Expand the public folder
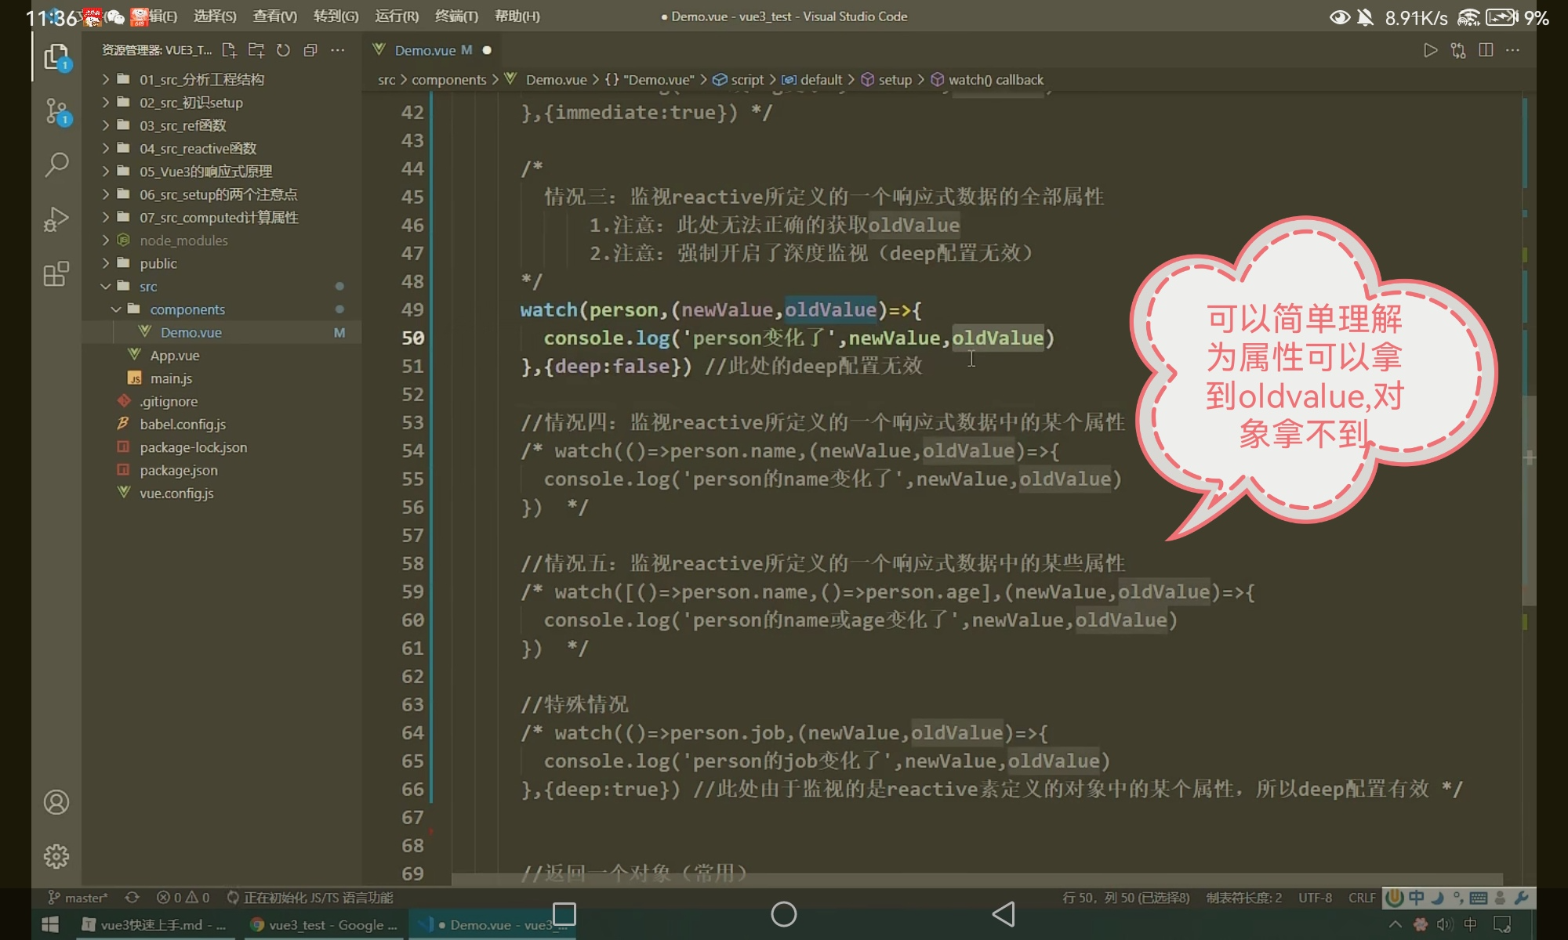This screenshot has width=1568, height=940. [x=158, y=263]
